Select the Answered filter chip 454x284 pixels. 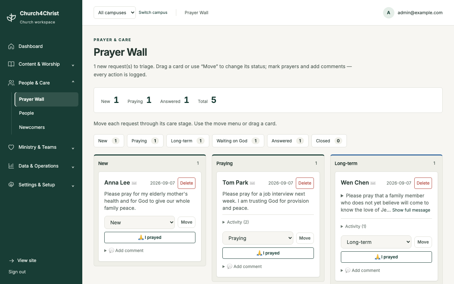pos(288,141)
